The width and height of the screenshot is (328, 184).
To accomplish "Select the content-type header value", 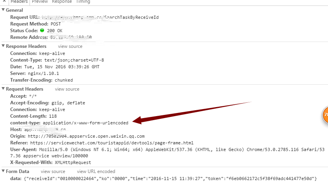I will (85, 123).
